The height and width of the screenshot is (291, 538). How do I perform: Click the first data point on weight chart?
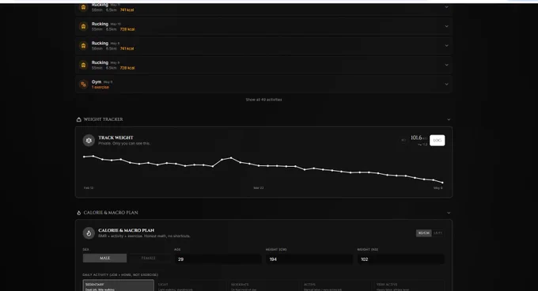[84, 157]
